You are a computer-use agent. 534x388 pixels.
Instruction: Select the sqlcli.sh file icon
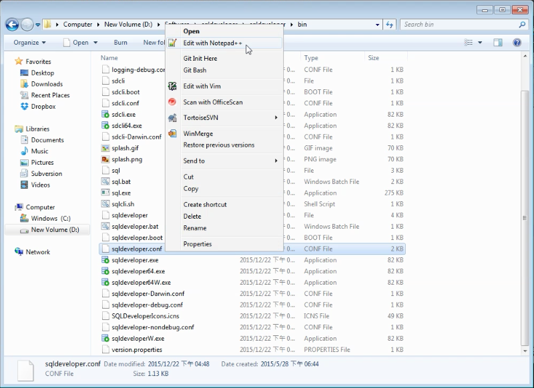(x=105, y=204)
